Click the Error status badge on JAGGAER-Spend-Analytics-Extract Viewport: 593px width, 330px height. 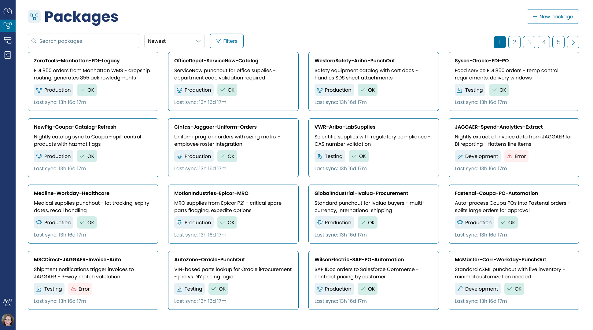(x=516, y=156)
